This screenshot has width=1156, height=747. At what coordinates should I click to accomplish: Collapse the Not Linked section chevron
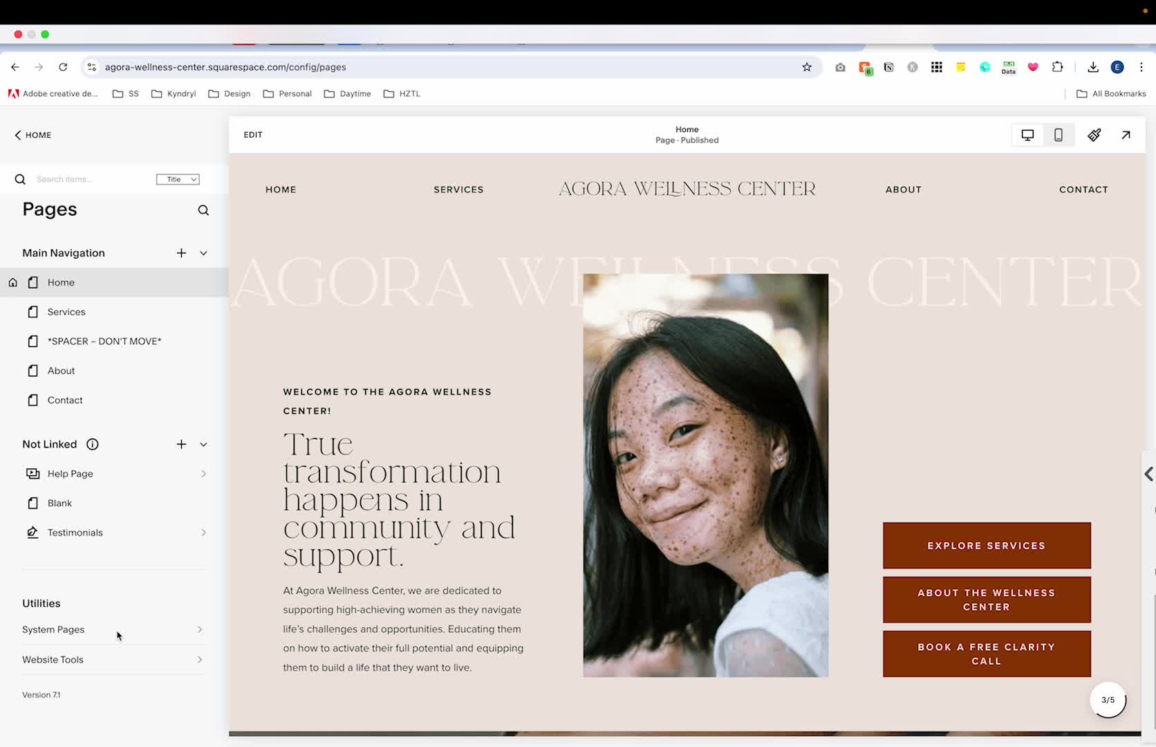pyautogui.click(x=203, y=444)
